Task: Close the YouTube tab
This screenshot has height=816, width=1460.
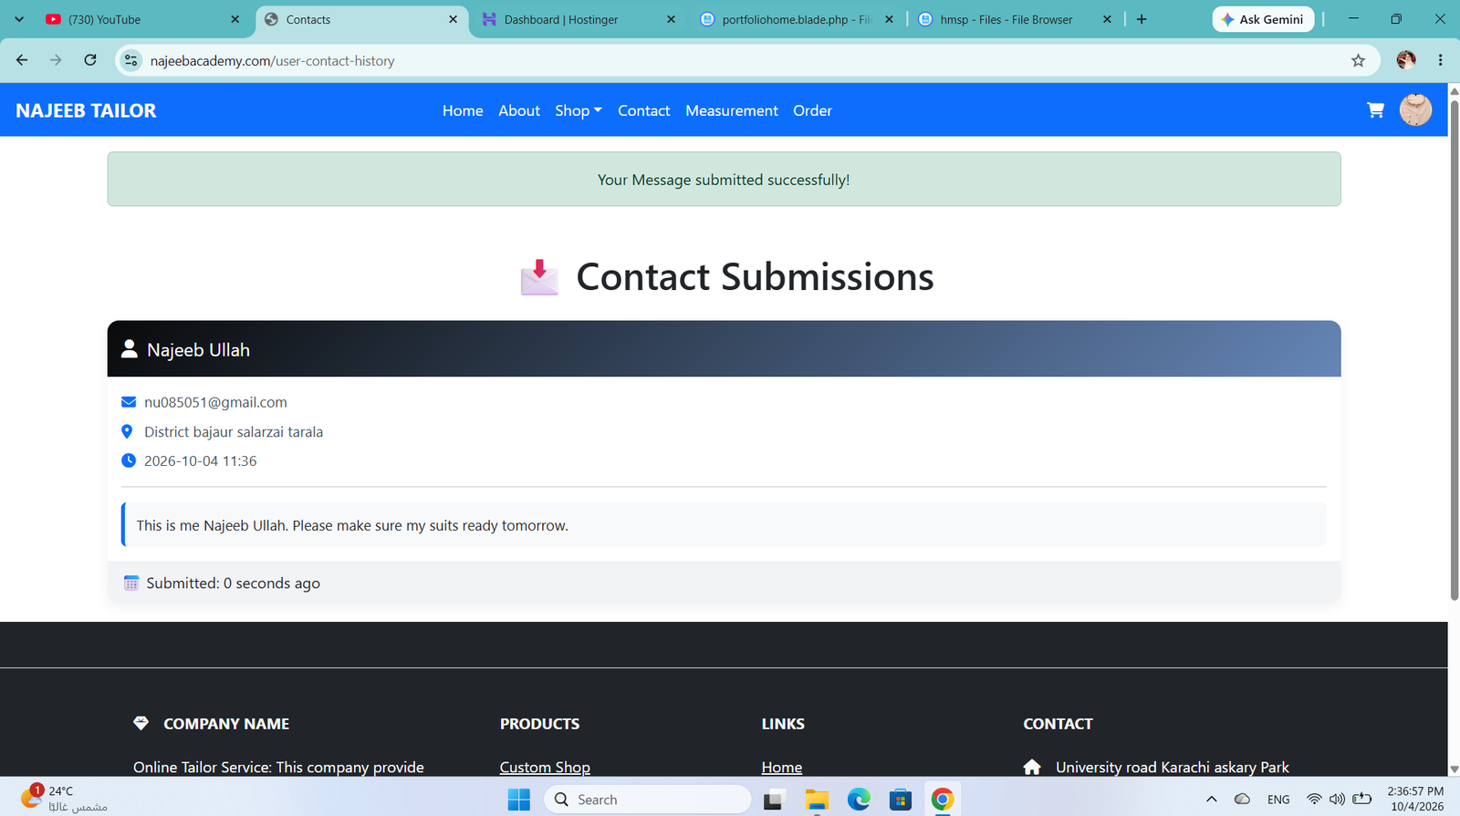Action: [x=235, y=19]
